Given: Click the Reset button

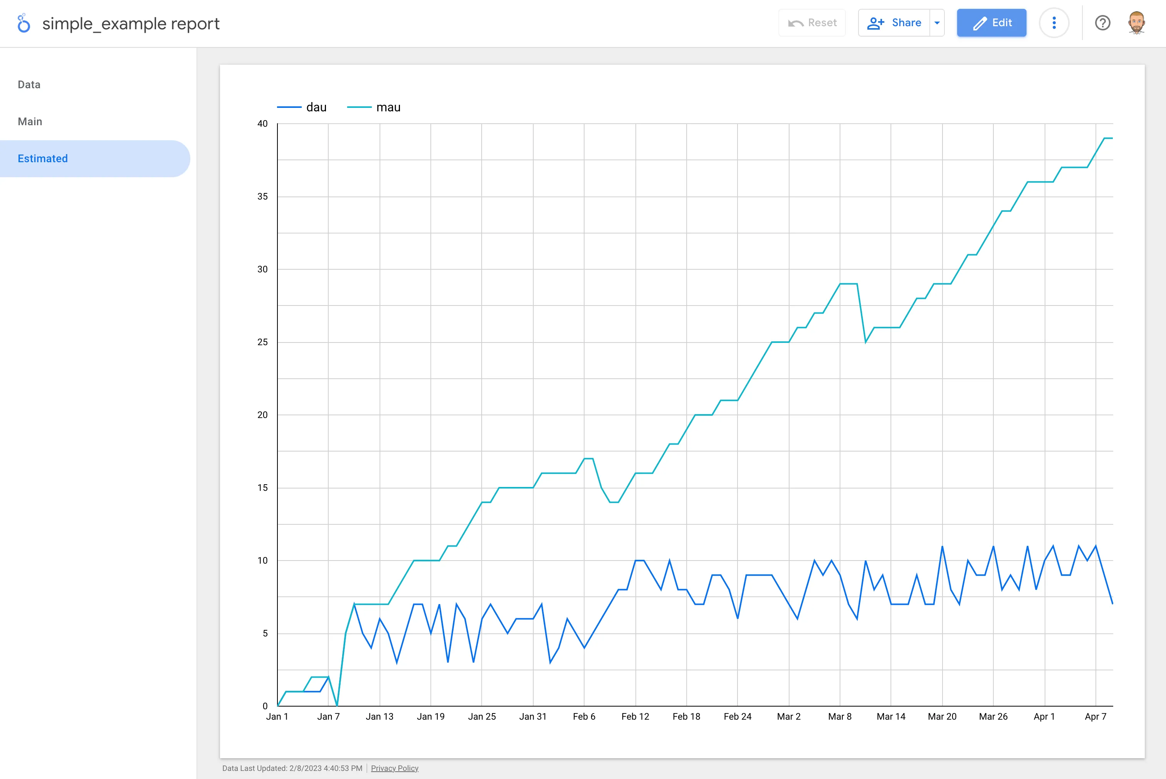Looking at the screenshot, I should tap(812, 22).
